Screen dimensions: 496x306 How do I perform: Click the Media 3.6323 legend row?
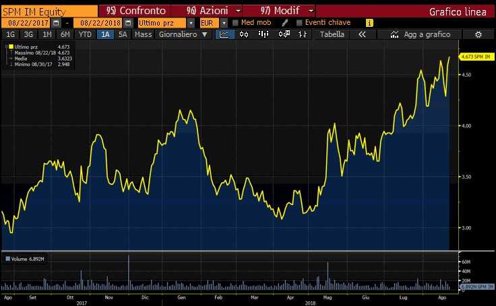point(42,59)
